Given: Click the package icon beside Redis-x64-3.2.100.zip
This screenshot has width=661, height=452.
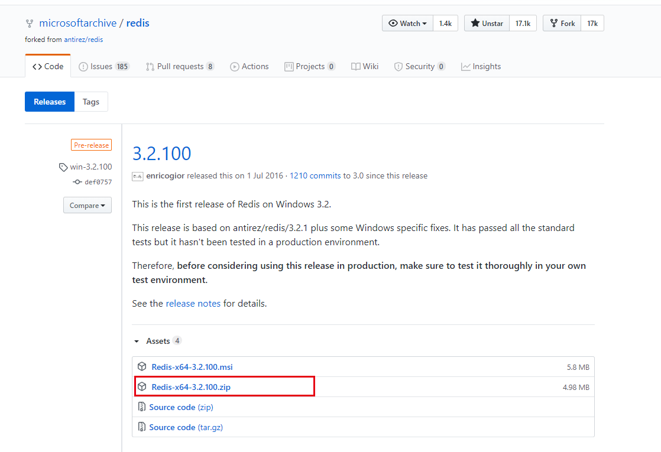Looking at the screenshot, I should 142,387.
